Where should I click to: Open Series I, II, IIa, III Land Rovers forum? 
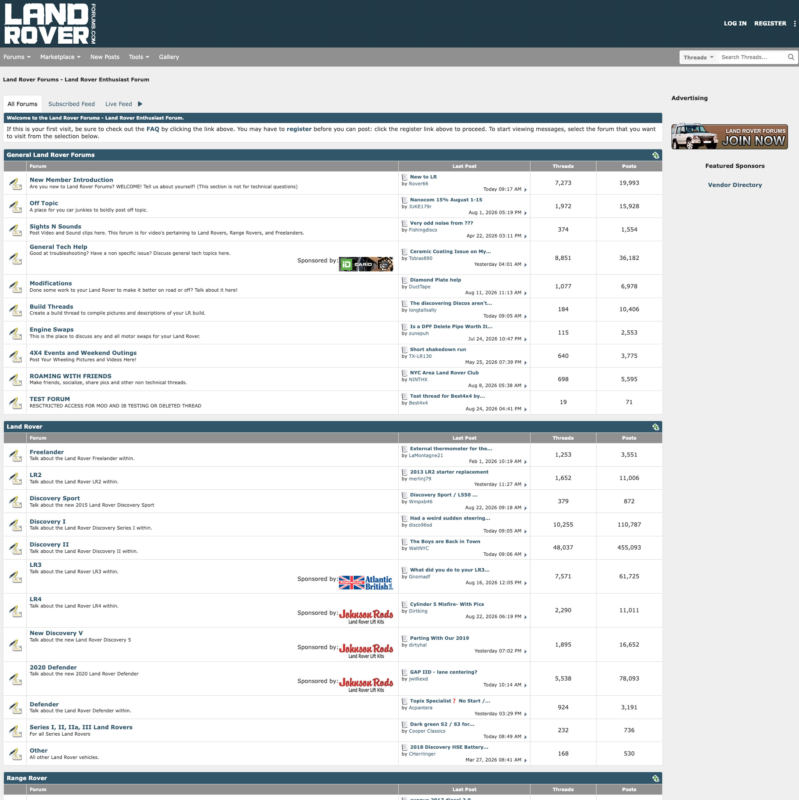(x=81, y=727)
